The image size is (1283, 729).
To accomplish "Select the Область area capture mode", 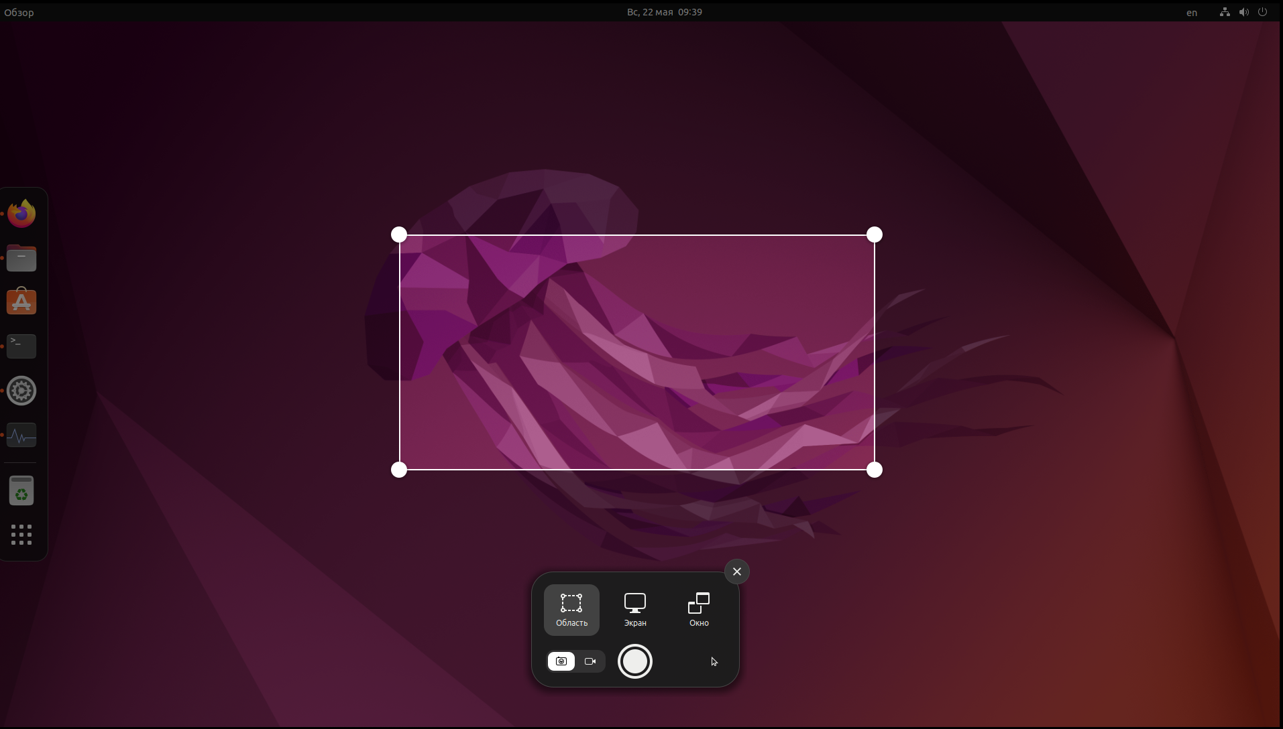I will (571, 610).
